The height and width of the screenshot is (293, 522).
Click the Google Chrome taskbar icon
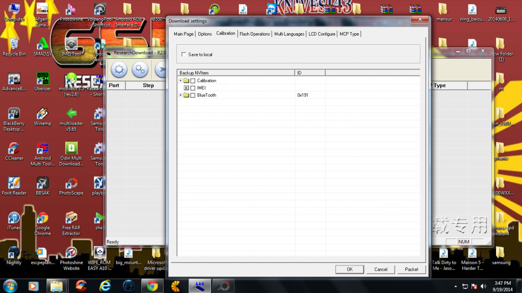point(152,285)
